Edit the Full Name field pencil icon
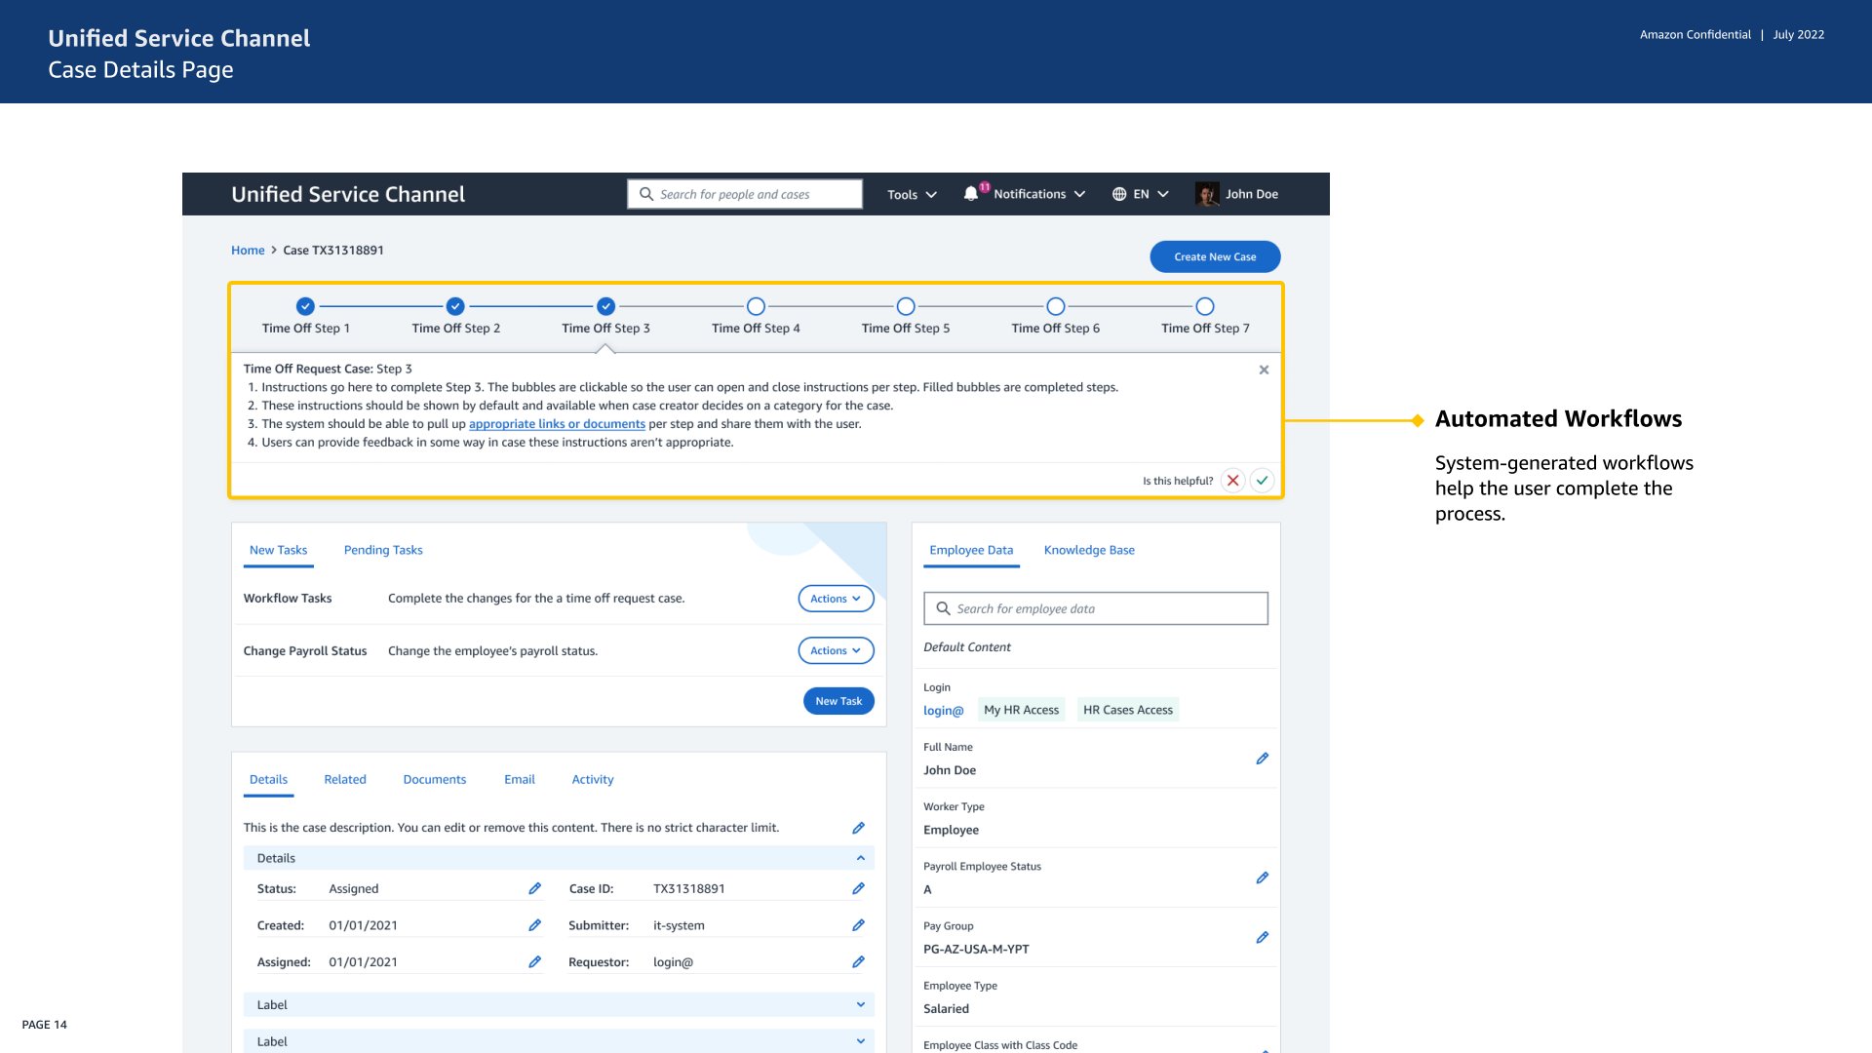 pyautogui.click(x=1263, y=759)
